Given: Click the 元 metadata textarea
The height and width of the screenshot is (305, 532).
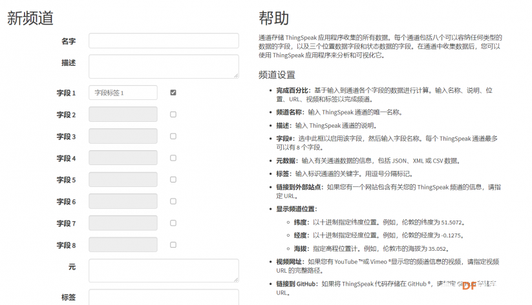Looking at the screenshot, I should [x=164, y=270].
